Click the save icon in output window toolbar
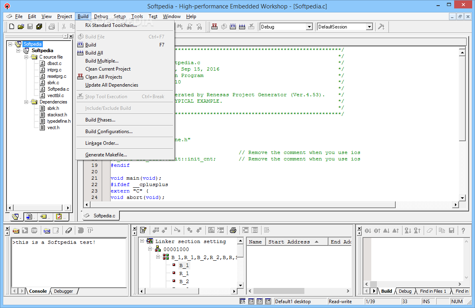Screen dimensions: 475x308 [451, 231]
